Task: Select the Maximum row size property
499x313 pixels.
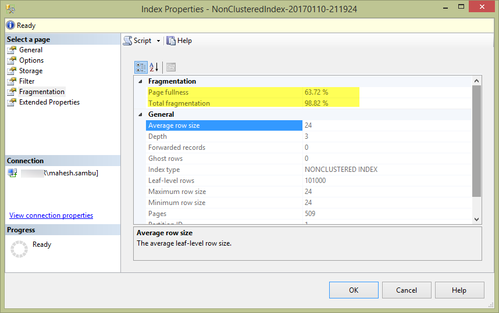Action: 309,192
